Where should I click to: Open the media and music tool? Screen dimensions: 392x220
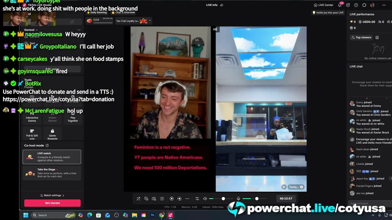coord(146,199)
